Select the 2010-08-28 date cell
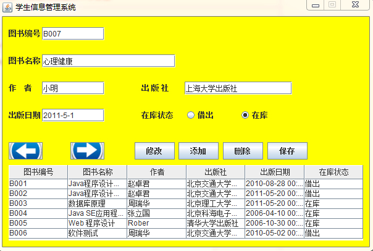 tap(275, 184)
